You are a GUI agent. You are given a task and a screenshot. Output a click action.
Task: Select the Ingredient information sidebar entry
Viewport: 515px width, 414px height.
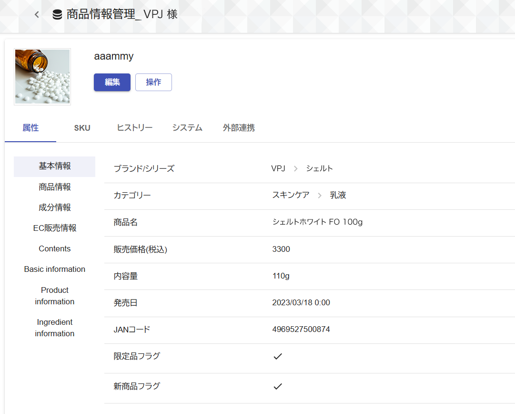(x=54, y=328)
